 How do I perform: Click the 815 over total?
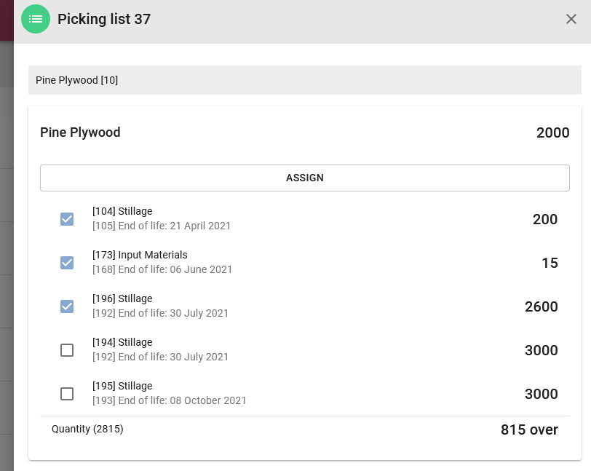529,430
